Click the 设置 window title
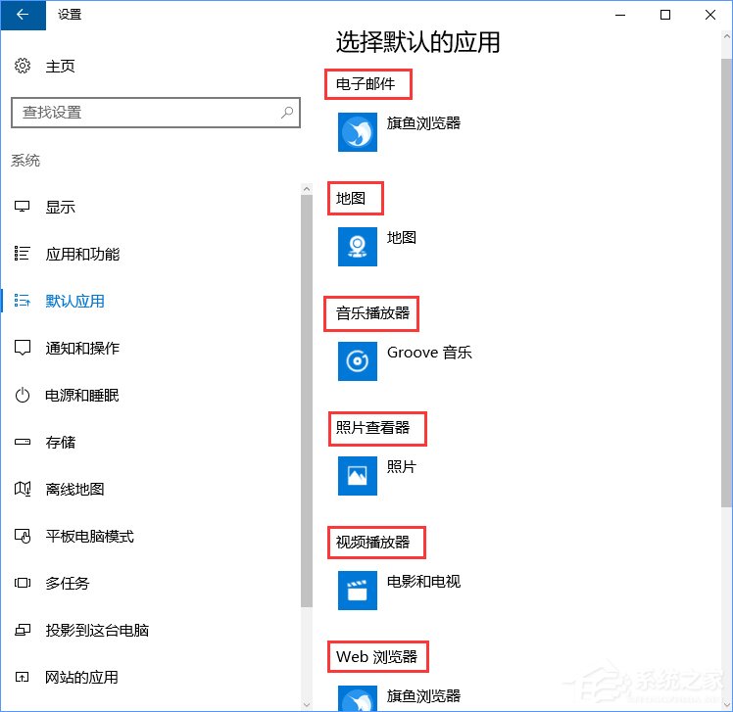The width and height of the screenshot is (733, 712). coord(70,15)
